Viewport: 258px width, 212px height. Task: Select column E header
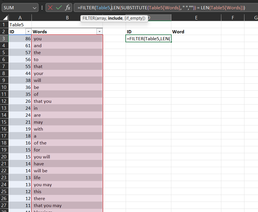tap(196, 18)
